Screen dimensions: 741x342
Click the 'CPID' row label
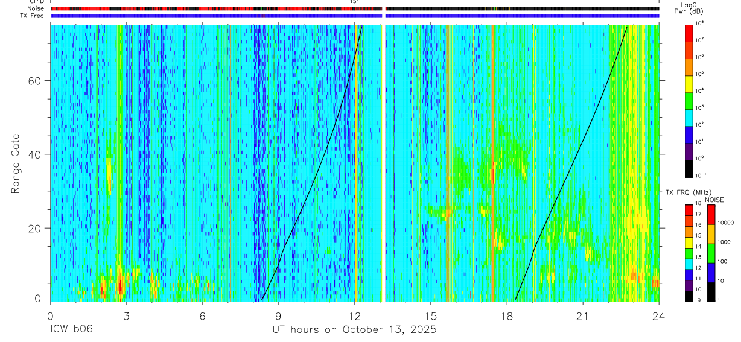pos(37,2)
